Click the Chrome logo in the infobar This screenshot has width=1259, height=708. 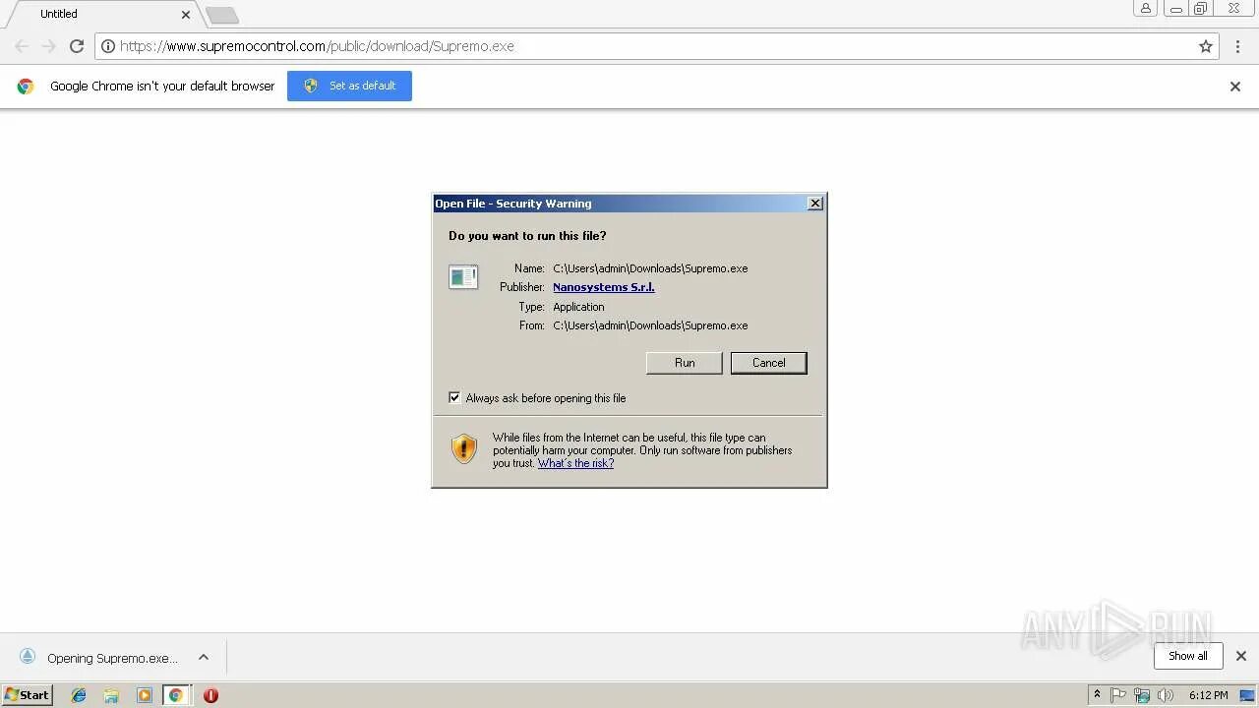(26, 87)
